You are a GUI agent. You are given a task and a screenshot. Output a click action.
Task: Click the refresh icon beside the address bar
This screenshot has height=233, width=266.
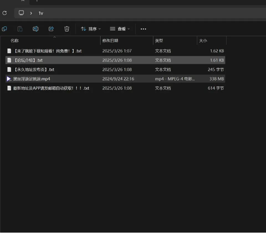[x=5, y=13]
